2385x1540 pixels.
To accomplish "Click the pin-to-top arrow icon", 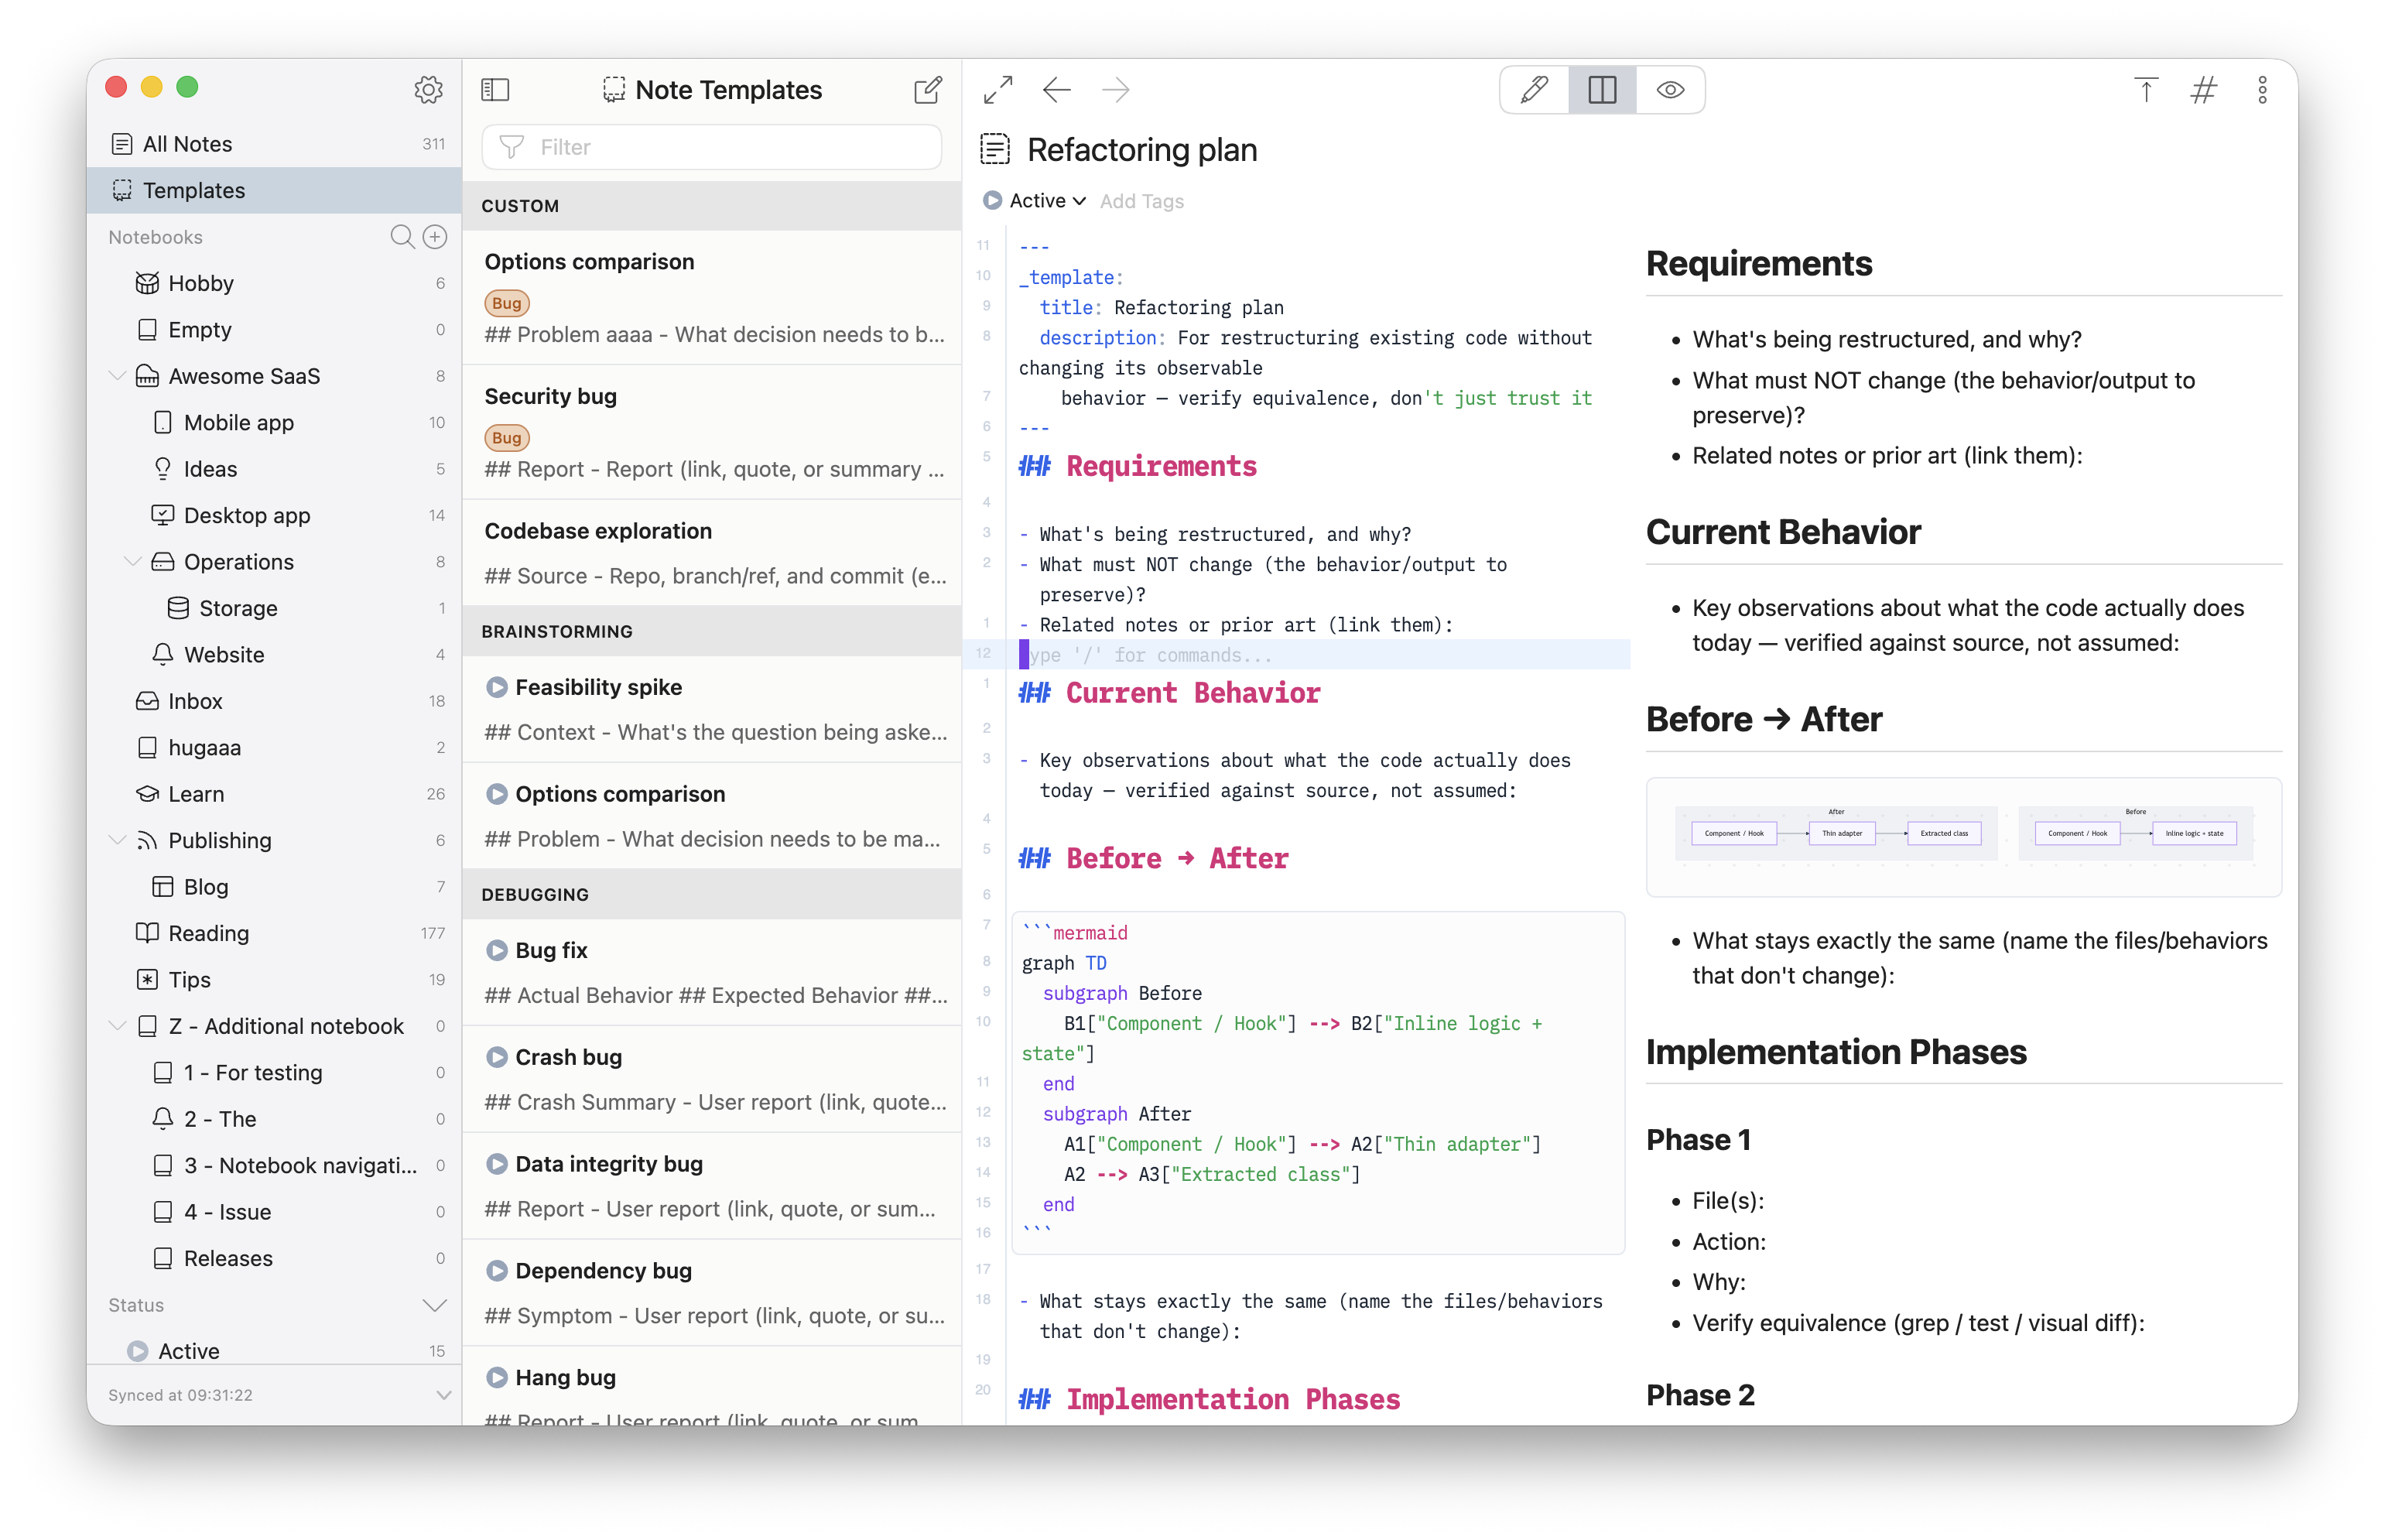I will click(2145, 90).
